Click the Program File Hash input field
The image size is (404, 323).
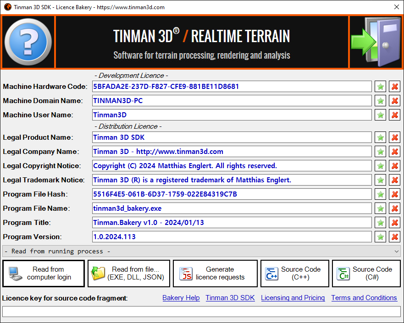pos(232,194)
